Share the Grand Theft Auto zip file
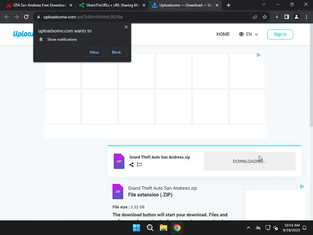Image resolution: width=313 pixels, height=235 pixels. click(131, 165)
